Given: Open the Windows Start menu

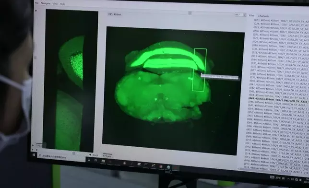Looking at the screenshot, I should pyautogui.click(x=34, y=155).
